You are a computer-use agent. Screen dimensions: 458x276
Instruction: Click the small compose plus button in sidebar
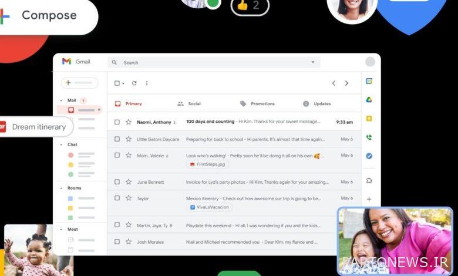79,83
